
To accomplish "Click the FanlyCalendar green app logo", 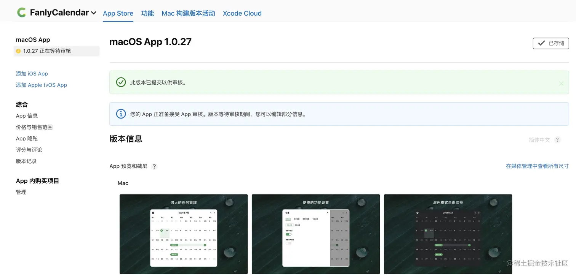I will pos(22,13).
